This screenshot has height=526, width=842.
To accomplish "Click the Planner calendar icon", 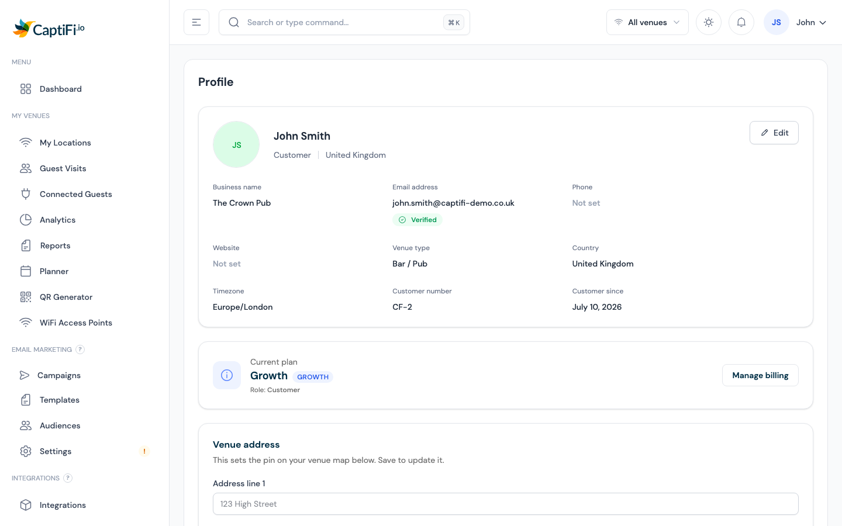I will click(x=26, y=271).
